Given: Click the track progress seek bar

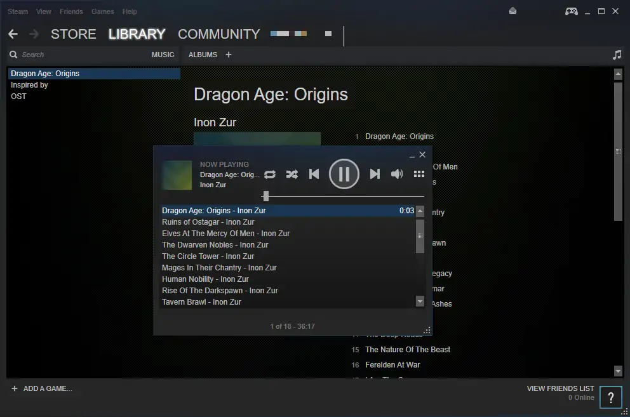Looking at the screenshot, I should click(x=343, y=196).
